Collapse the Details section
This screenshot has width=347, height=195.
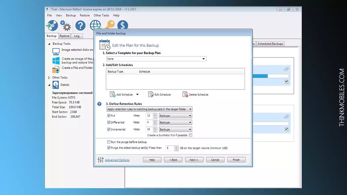click(x=49, y=85)
